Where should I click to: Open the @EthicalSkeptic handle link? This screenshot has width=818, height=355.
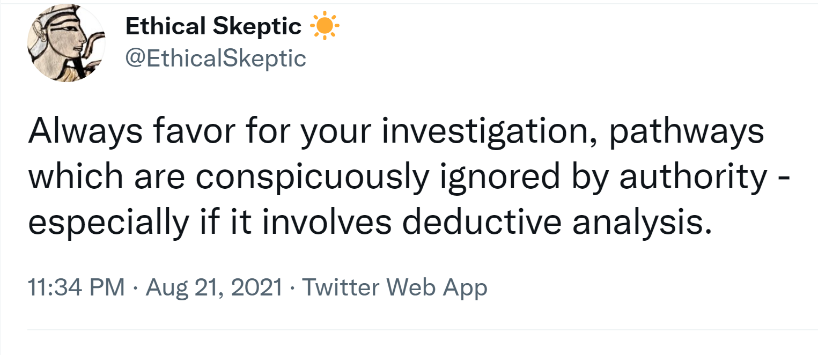click(216, 58)
